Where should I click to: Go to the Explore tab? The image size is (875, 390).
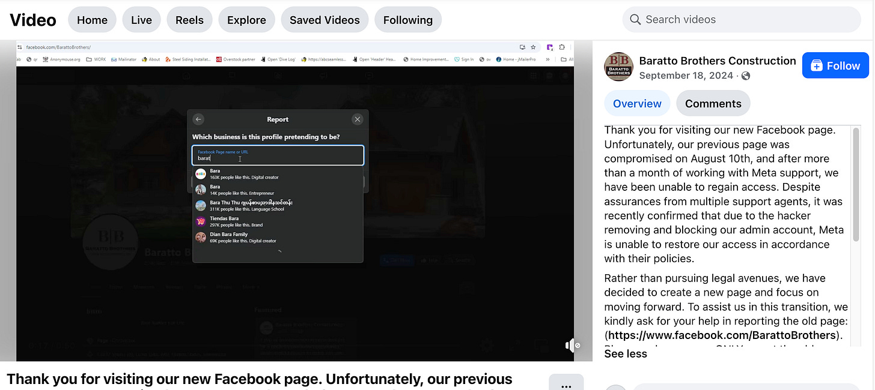tap(246, 20)
